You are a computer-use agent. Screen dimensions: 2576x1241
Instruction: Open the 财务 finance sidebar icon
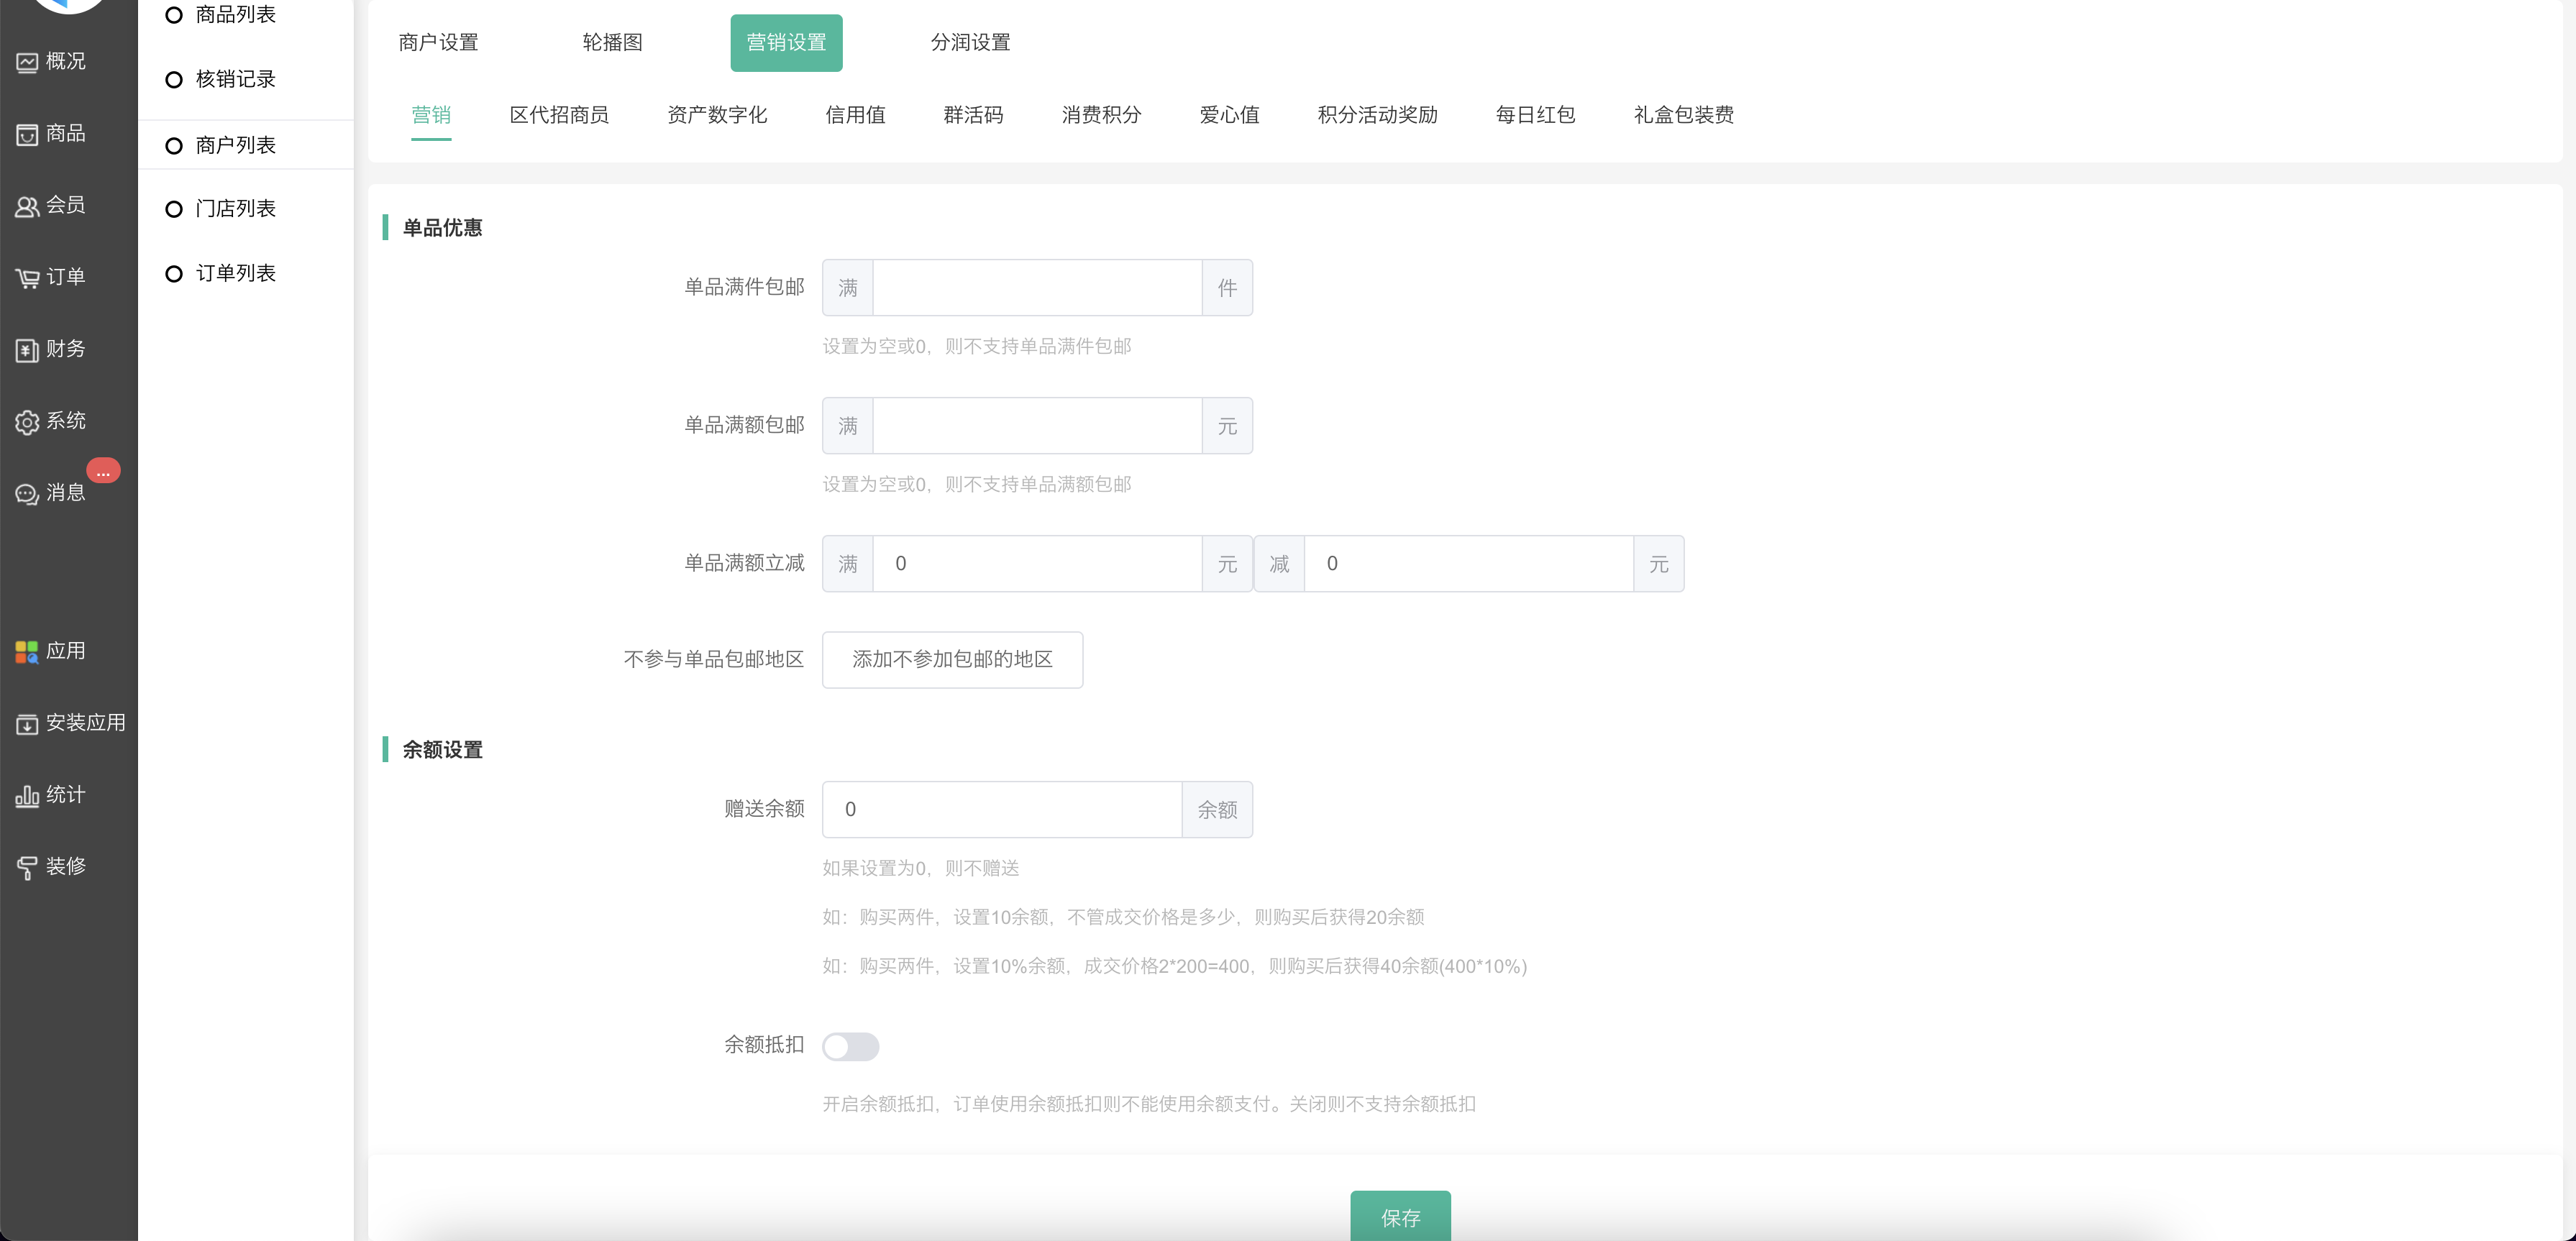coord(27,350)
